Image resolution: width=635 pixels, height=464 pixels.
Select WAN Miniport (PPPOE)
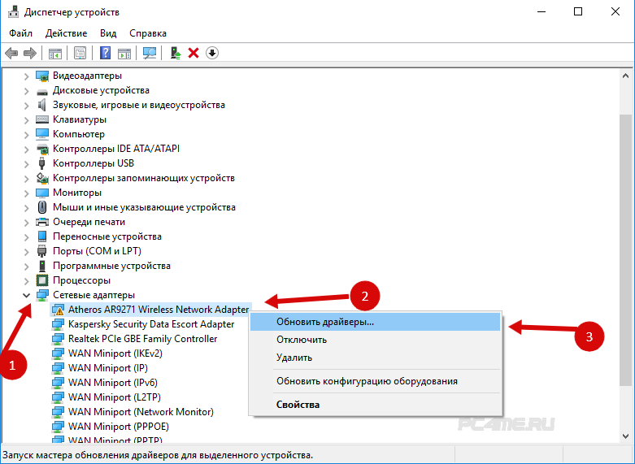coord(118,427)
